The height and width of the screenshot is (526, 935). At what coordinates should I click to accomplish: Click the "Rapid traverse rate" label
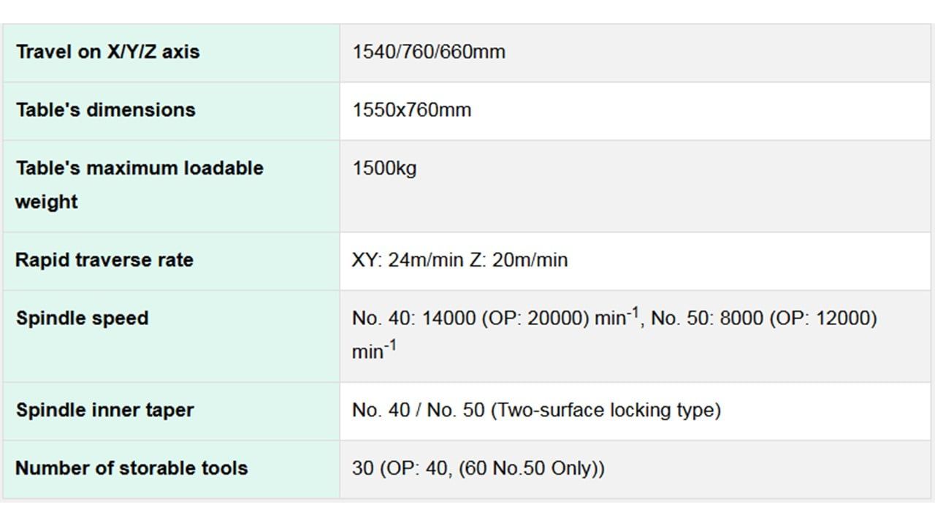pos(104,260)
